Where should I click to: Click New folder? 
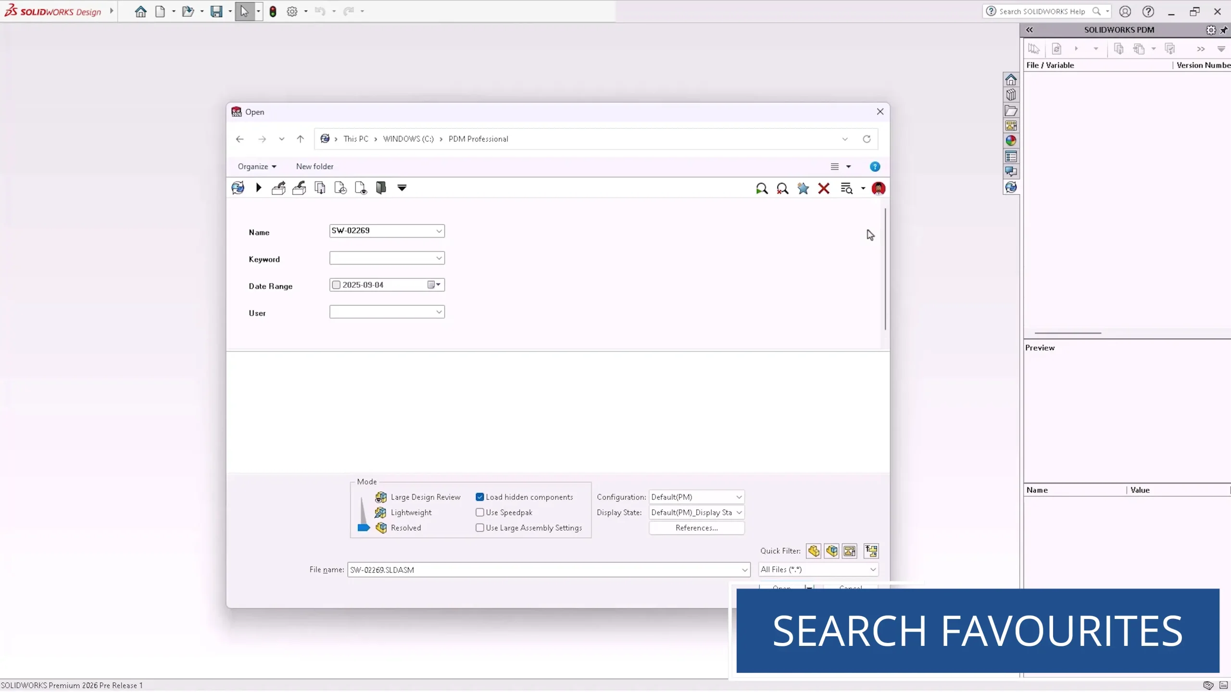click(x=314, y=166)
